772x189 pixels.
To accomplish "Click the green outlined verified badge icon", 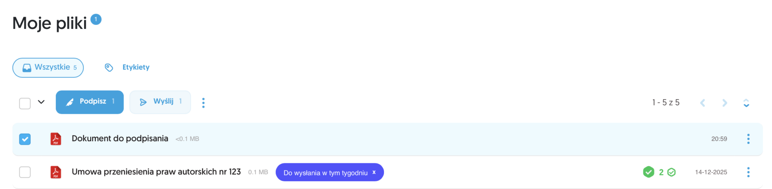I will pos(671,172).
